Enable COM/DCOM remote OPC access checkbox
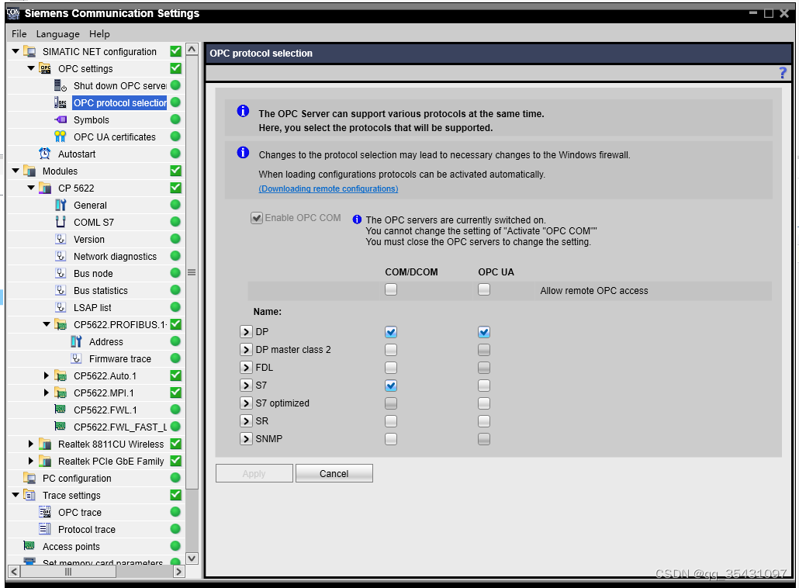Image resolution: width=799 pixels, height=588 pixels. tap(391, 289)
